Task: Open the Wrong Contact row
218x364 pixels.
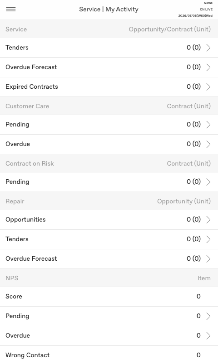Action: (x=109, y=355)
